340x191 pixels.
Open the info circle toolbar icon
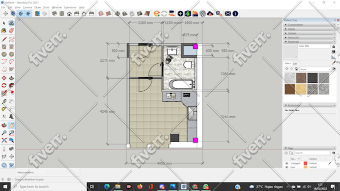pyautogui.click(x=235, y=13)
